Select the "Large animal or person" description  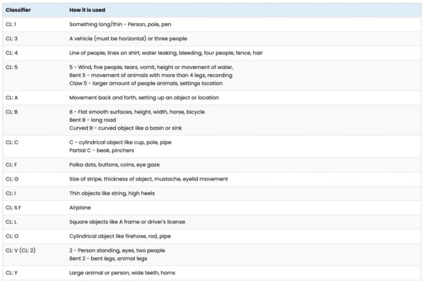[x=120, y=272]
